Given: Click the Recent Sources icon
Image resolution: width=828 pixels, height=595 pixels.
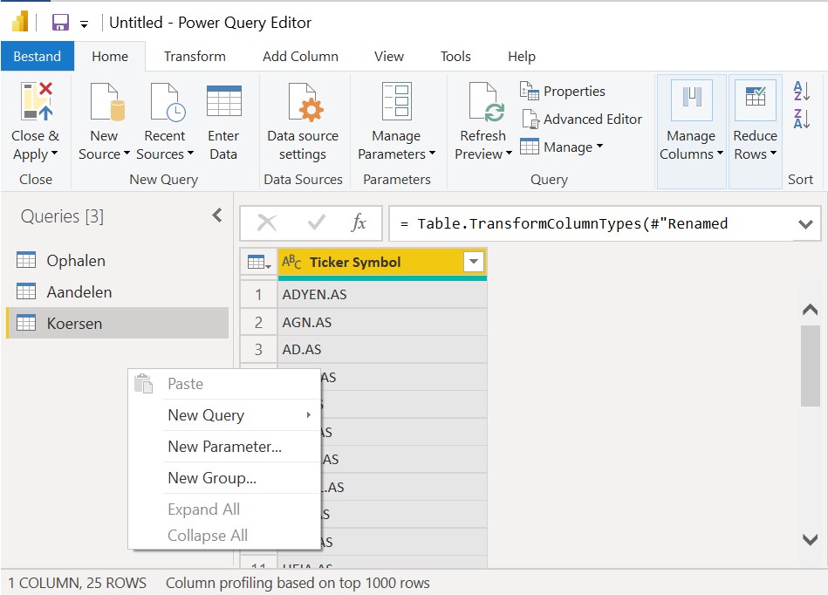Looking at the screenshot, I should point(165,102).
